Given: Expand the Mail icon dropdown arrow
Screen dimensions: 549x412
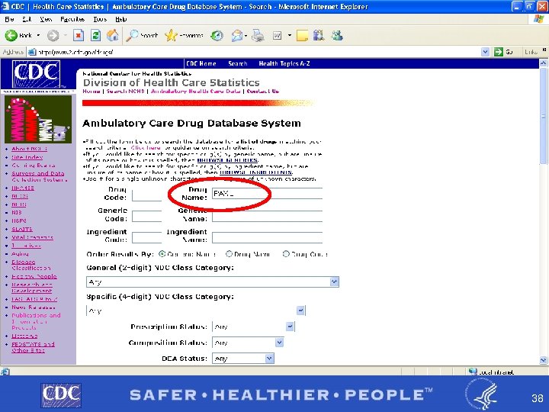Looking at the screenshot, I should (x=246, y=35).
